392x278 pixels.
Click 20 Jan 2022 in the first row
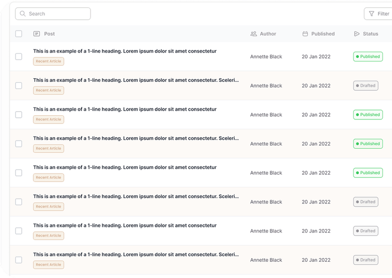[316, 57]
